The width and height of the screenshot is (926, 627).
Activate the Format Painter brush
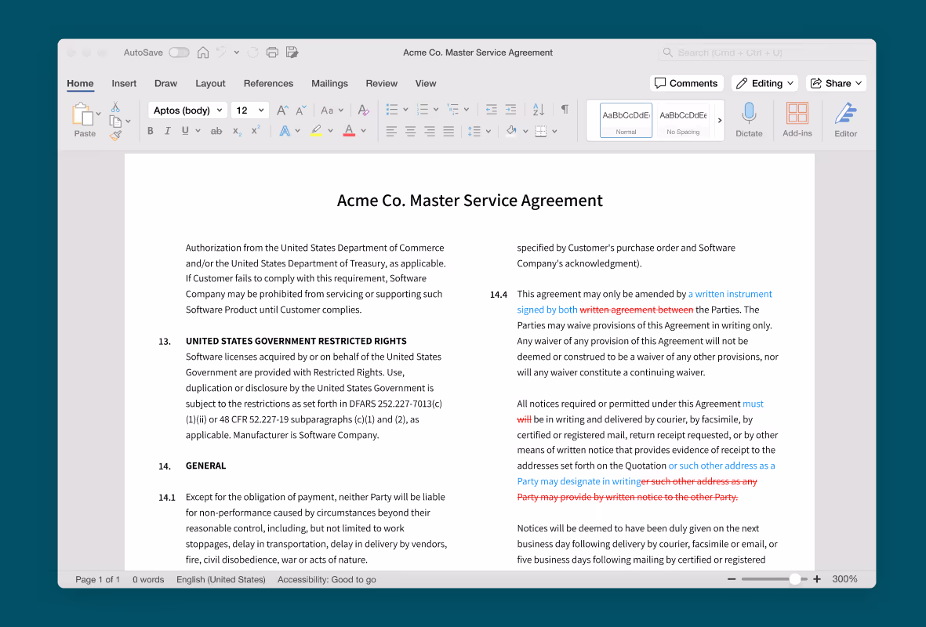116,136
